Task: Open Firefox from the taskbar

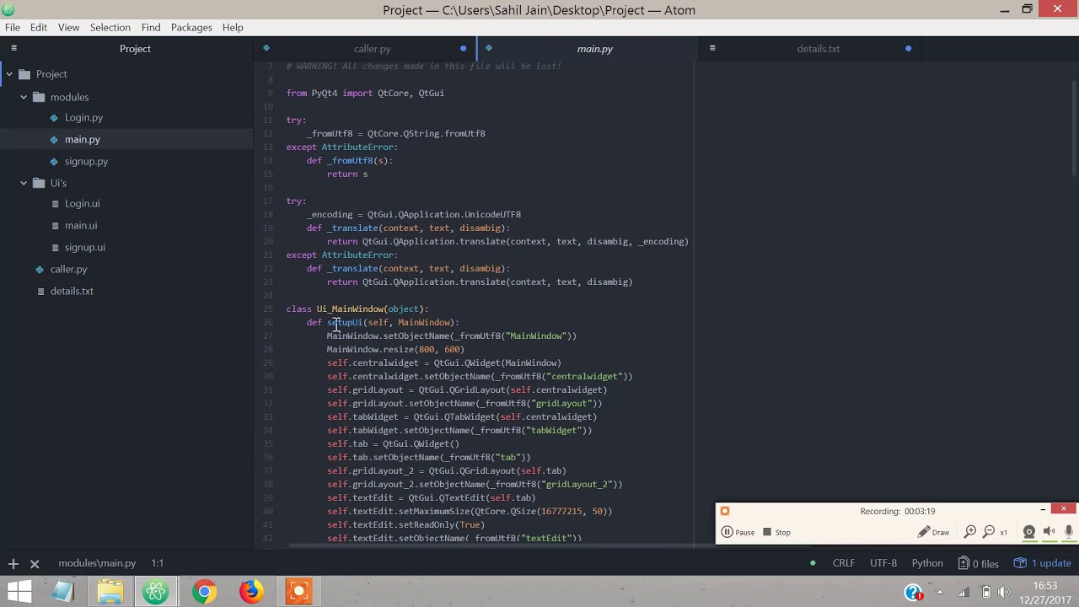Action: tap(251, 592)
